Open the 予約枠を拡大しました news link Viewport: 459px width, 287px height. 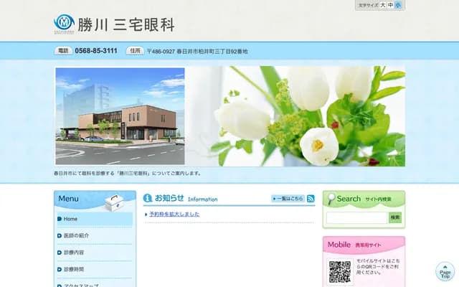(174, 214)
